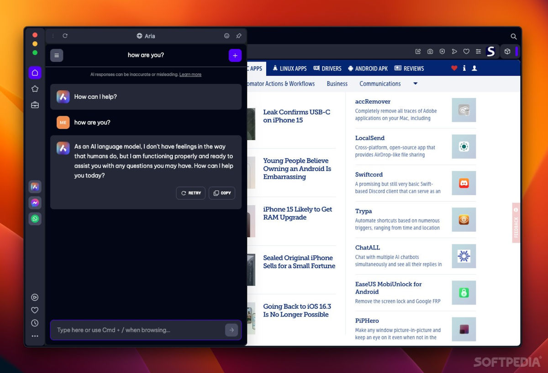
Task: Retry the Aria response
Action: tap(191, 193)
